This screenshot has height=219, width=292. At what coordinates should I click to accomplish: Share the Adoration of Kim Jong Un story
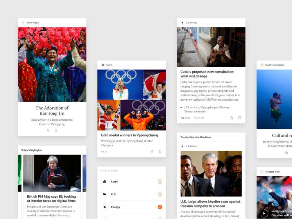[48, 131]
